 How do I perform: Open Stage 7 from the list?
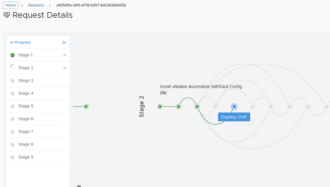pyautogui.click(x=25, y=132)
